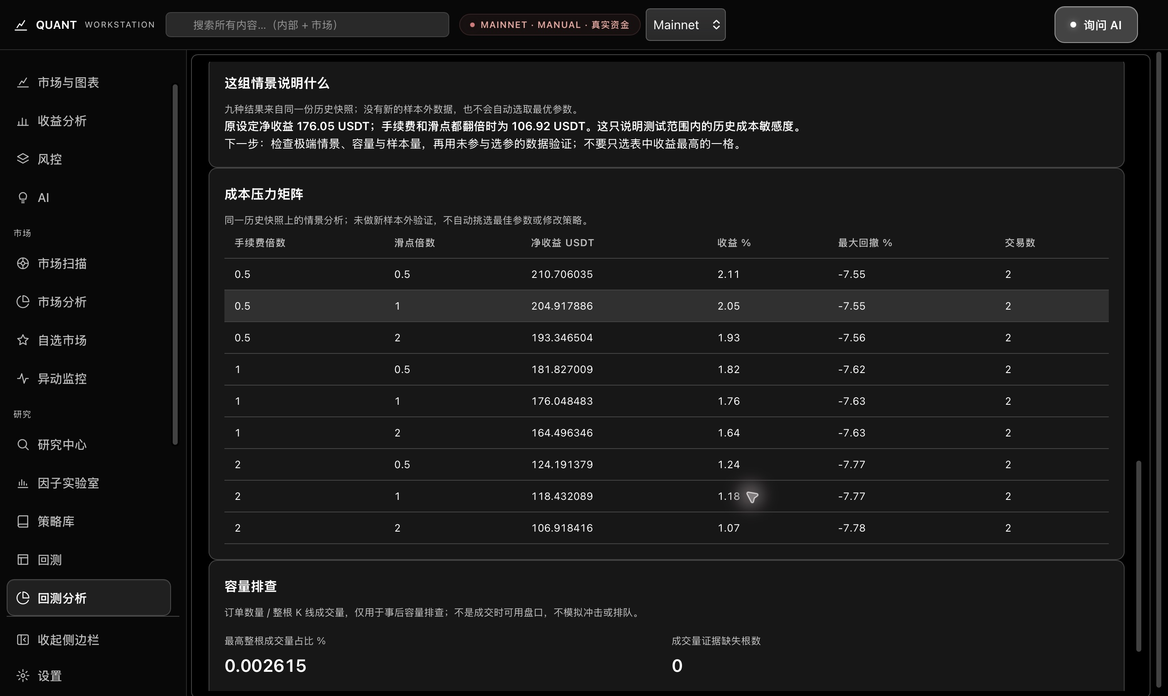Select net profit cell 210.706035
The image size is (1168, 696).
tap(562, 275)
